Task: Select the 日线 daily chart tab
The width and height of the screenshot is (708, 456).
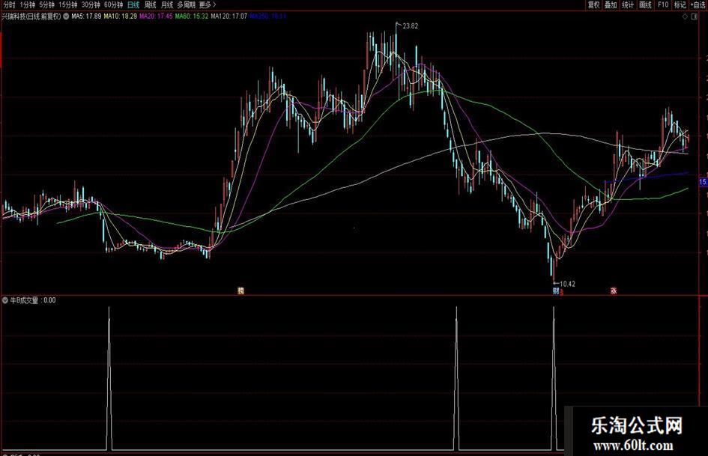Action: (133, 5)
